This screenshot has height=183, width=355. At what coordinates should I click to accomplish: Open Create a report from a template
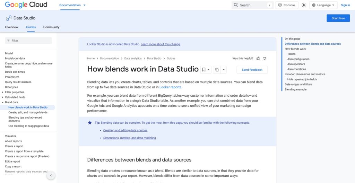(x=24, y=151)
